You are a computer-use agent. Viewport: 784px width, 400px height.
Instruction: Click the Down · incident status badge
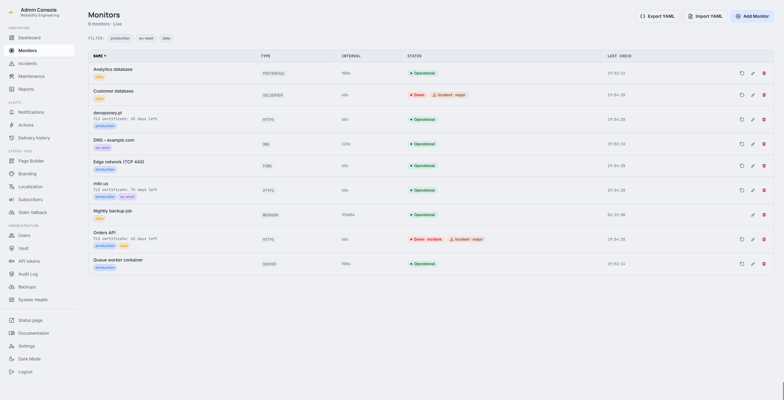[x=426, y=239]
